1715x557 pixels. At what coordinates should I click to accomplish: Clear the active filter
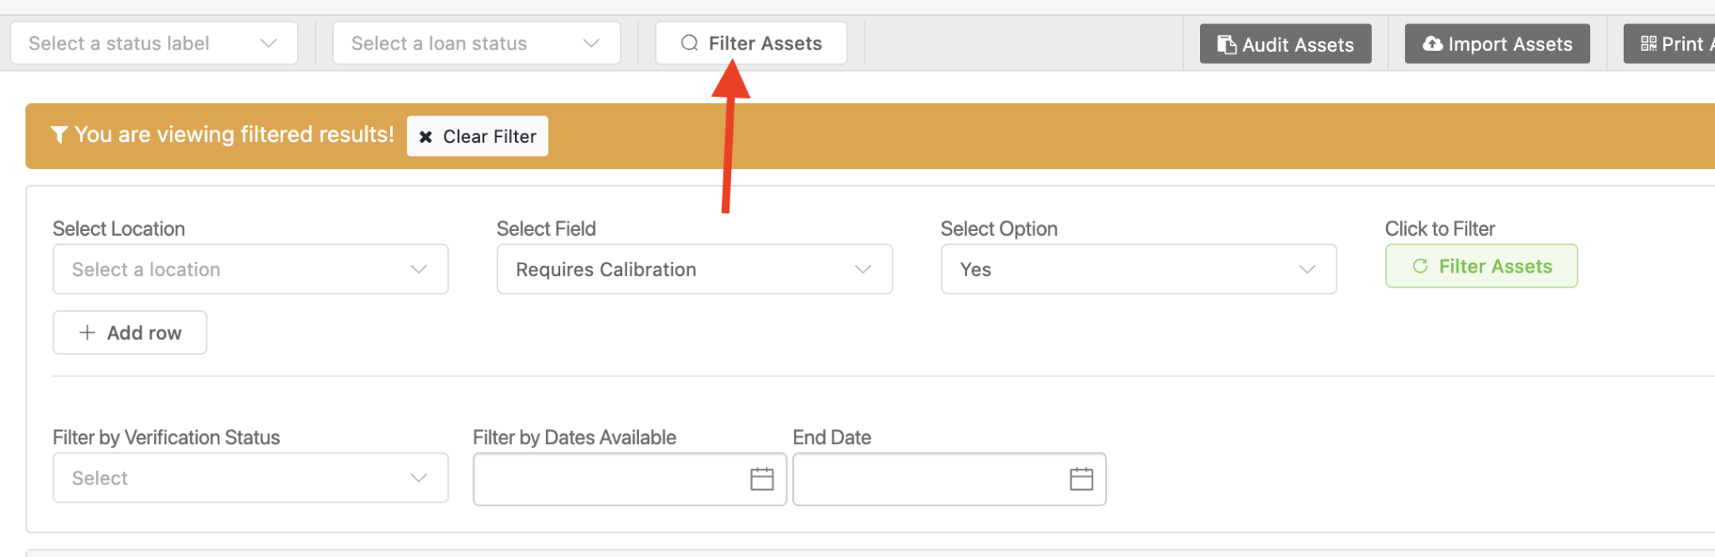(477, 136)
